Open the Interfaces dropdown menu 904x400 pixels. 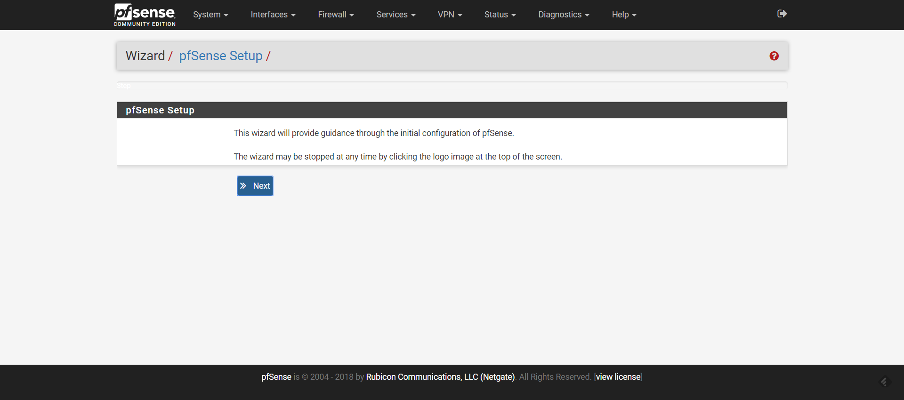click(273, 15)
